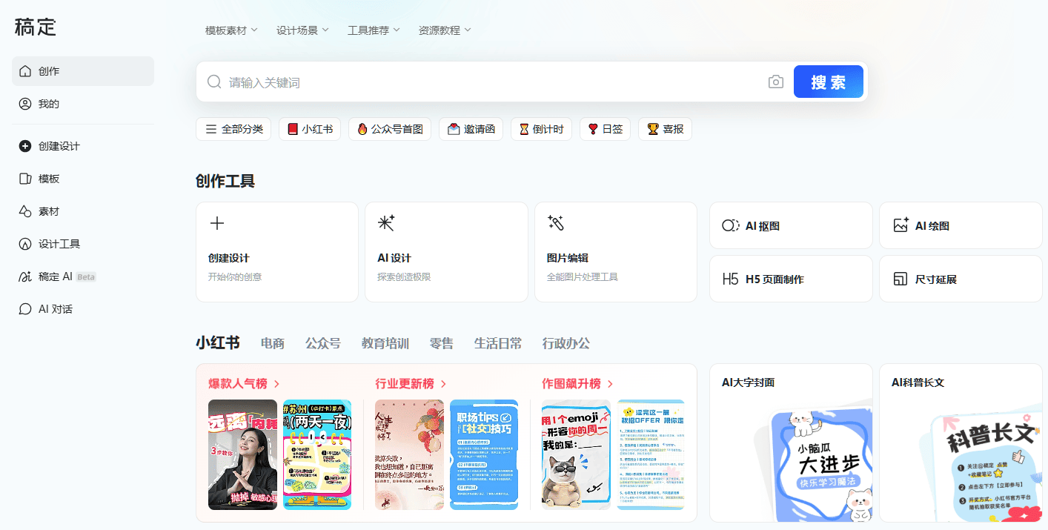Open the AI绘图 tool
1048x530 pixels.
point(960,225)
